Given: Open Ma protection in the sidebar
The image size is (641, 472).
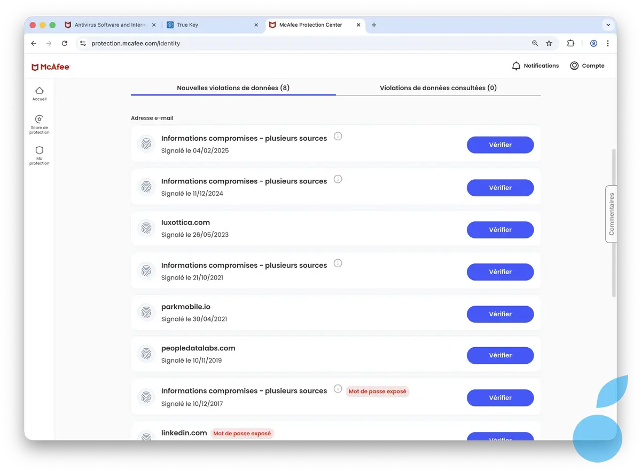Looking at the screenshot, I should pyautogui.click(x=39, y=155).
